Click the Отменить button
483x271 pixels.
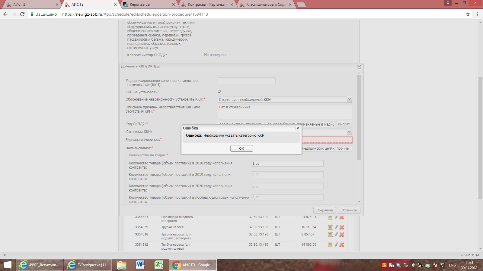coord(349,210)
